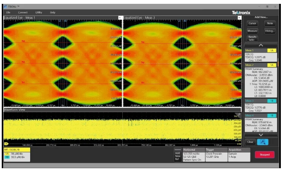Close the Equalized Eye Meas 3 panel
This screenshot has height=171, width=284.
click(x=239, y=17)
